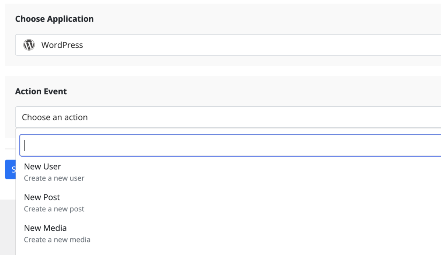Image resolution: width=441 pixels, height=255 pixels.
Task: Click the WordPress application name text
Action: (62, 45)
